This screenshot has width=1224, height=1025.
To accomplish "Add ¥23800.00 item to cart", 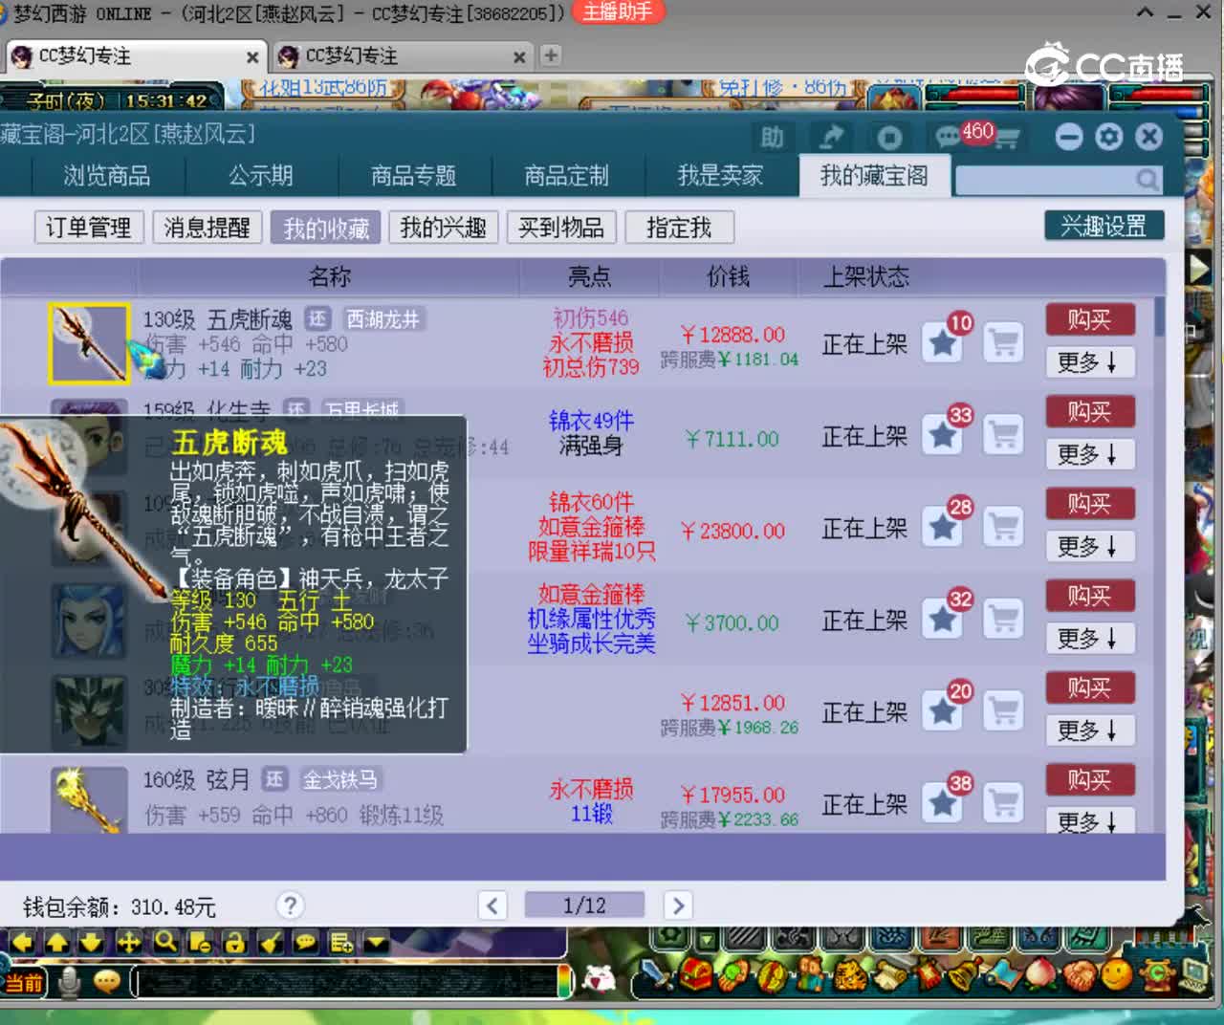I will click(x=1003, y=527).
